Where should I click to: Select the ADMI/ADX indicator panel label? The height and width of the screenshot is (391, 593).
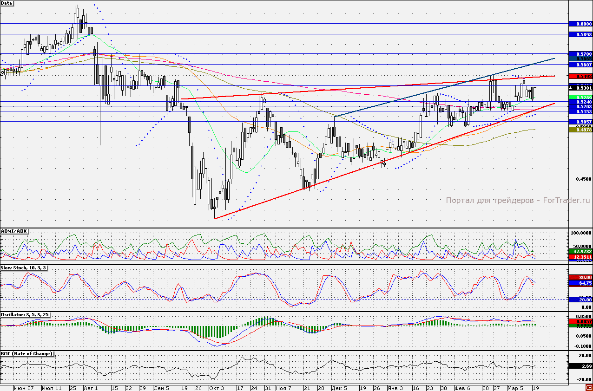[14, 231]
